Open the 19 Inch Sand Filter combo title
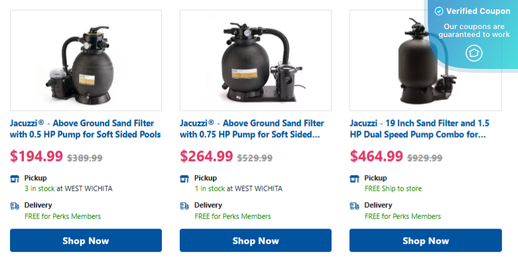 (419, 129)
